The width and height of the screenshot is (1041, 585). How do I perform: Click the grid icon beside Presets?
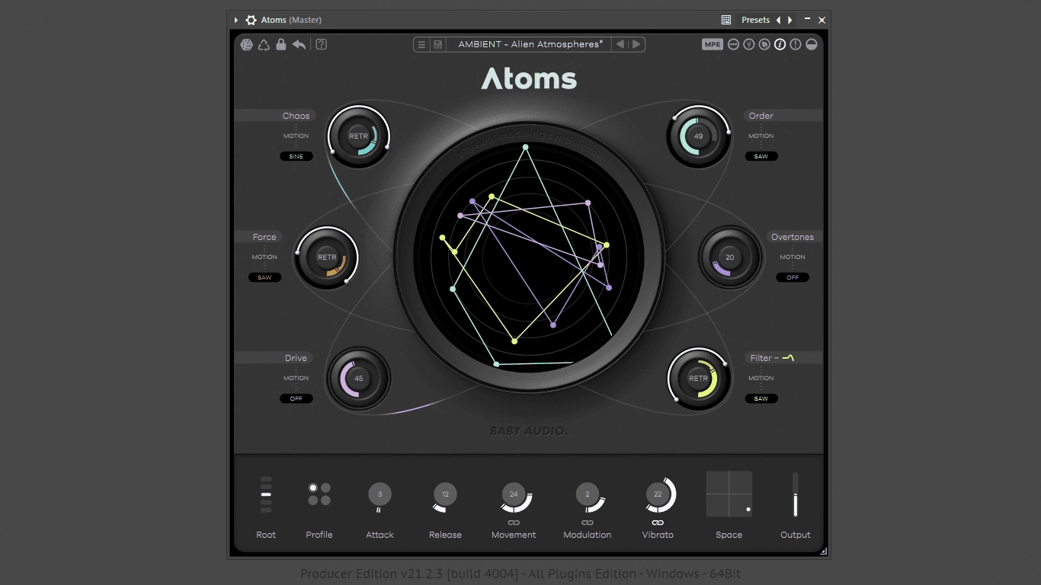click(x=726, y=20)
